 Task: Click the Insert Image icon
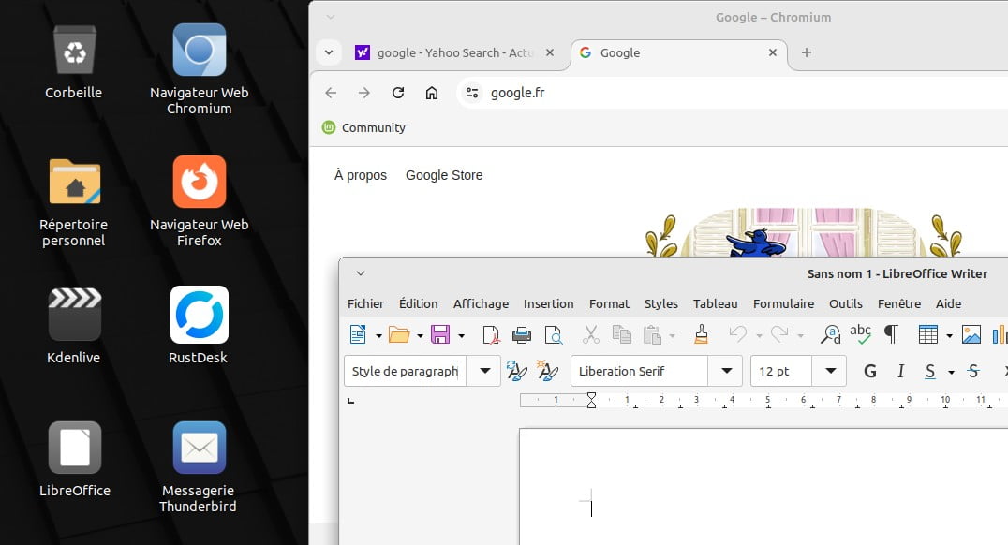971,334
